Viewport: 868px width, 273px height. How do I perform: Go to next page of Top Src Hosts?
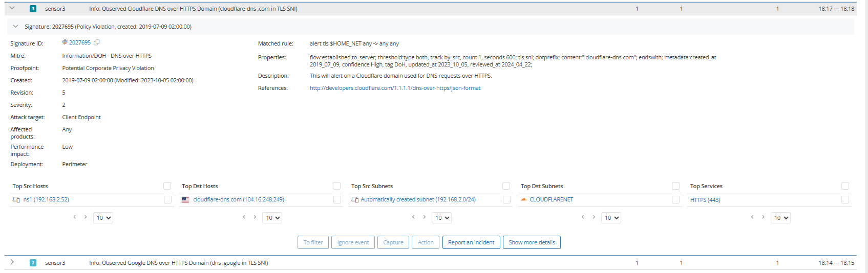[x=86, y=217]
